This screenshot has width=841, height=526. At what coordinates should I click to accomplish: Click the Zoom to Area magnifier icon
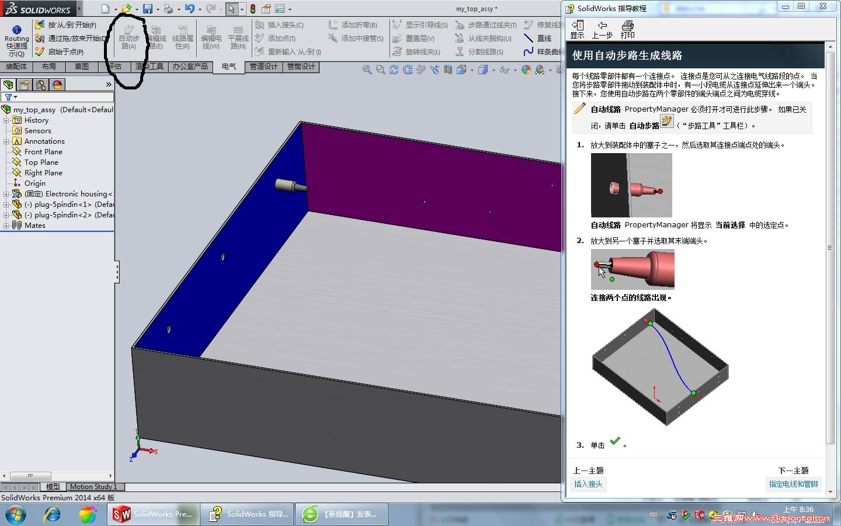pos(380,70)
